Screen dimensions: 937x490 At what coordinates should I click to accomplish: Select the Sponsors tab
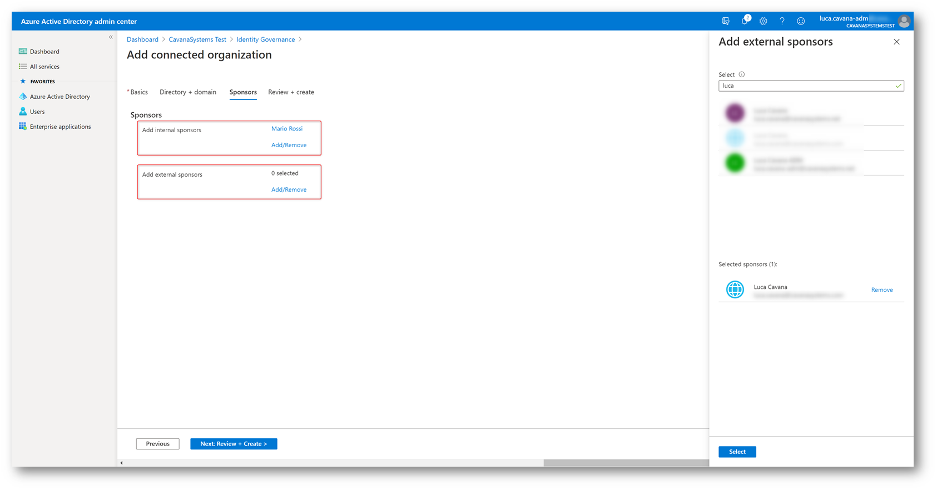point(243,92)
